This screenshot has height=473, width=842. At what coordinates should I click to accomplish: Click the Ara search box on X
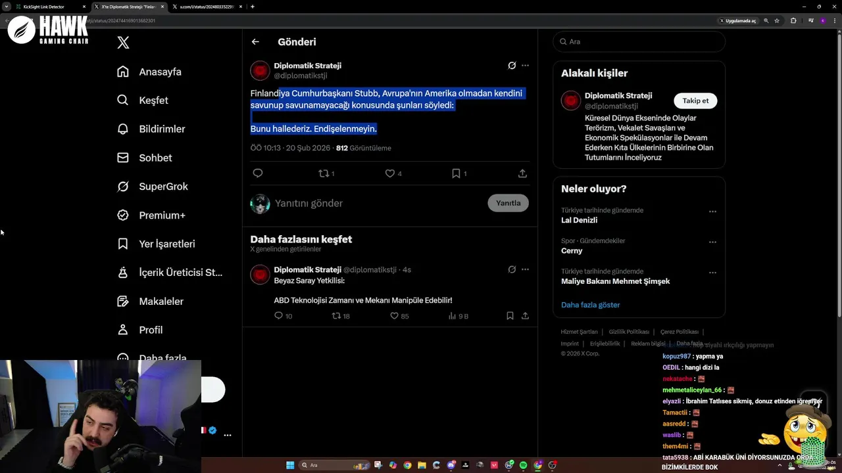pos(639,41)
